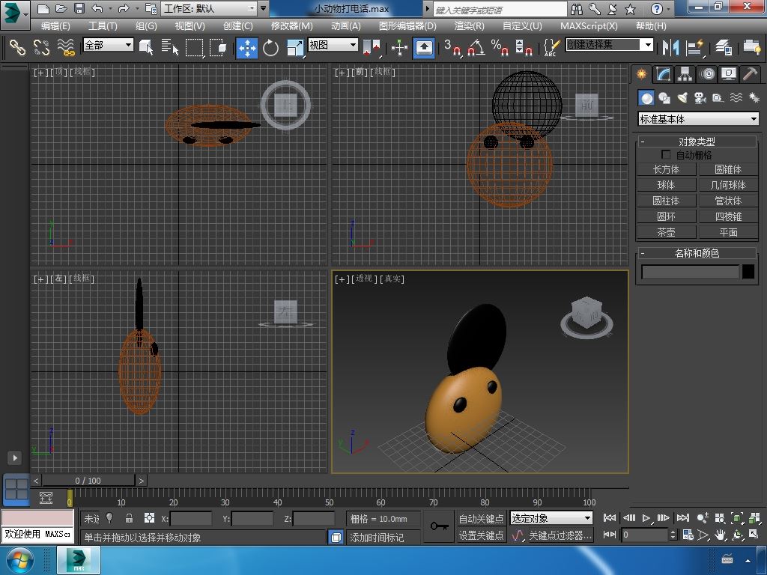Toggle the Angle Snap button
This screenshot has width=767, height=575.
tap(476, 47)
